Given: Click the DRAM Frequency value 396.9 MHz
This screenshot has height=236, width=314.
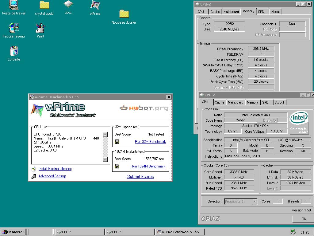Looking at the screenshot, I should (261, 49).
